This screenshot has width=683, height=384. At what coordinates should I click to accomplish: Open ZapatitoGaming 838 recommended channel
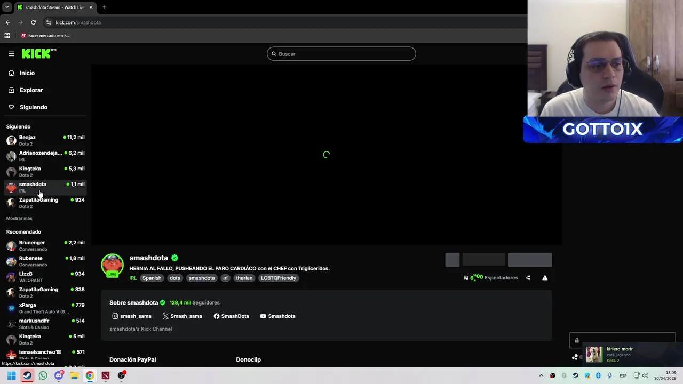click(x=45, y=292)
